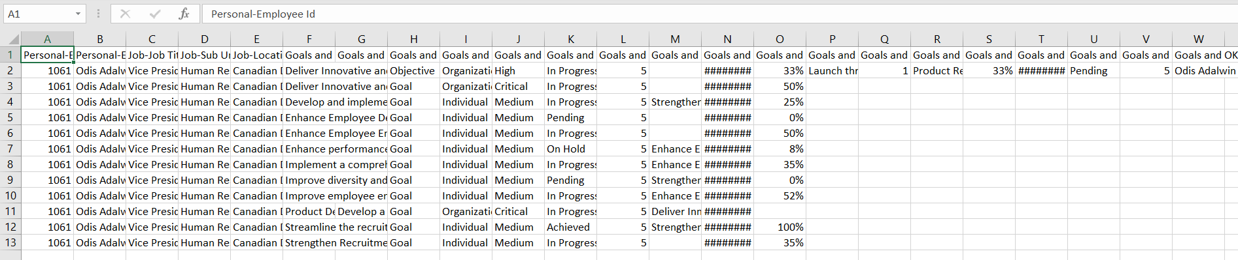1238x260 pixels.
Task: Select column F header
Action: click(309, 39)
